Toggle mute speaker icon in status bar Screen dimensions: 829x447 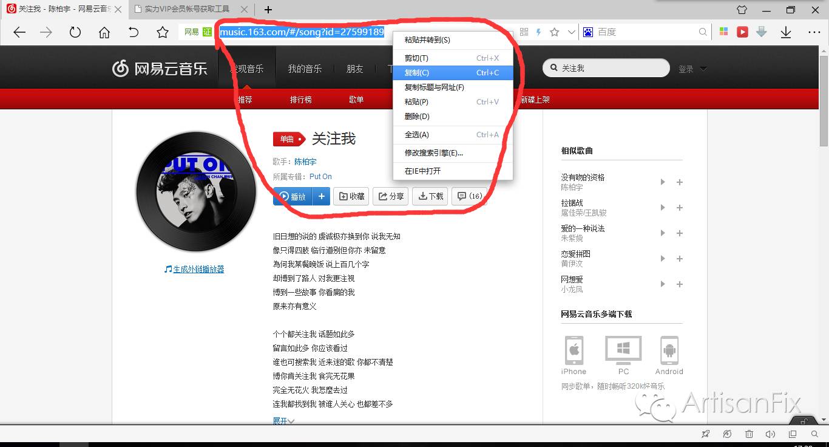click(771, 434)
